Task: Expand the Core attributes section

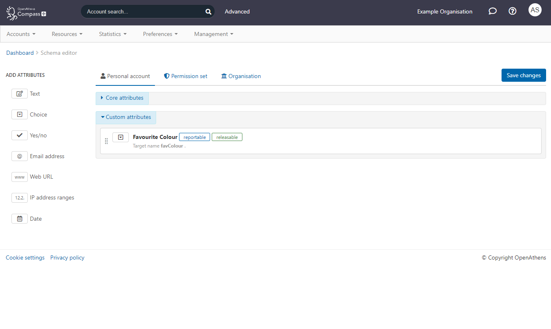Action: (122, 98)
